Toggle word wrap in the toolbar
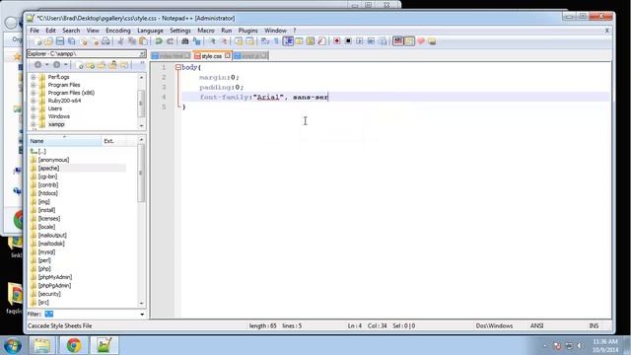Viewport: 631px width, 355px height. [265, 41]
